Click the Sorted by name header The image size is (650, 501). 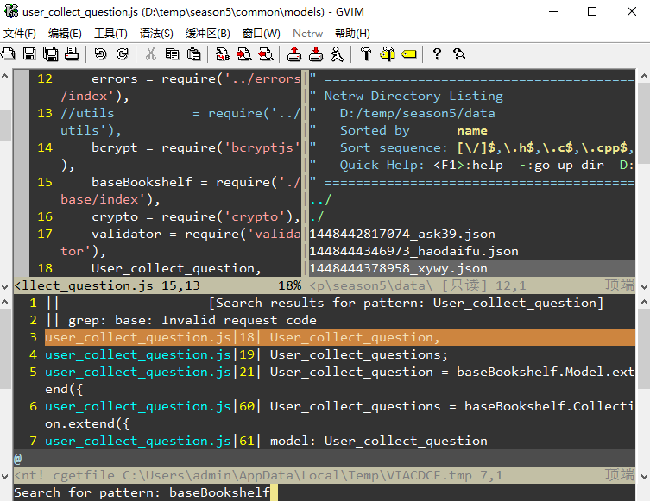(x=413, y=130)
